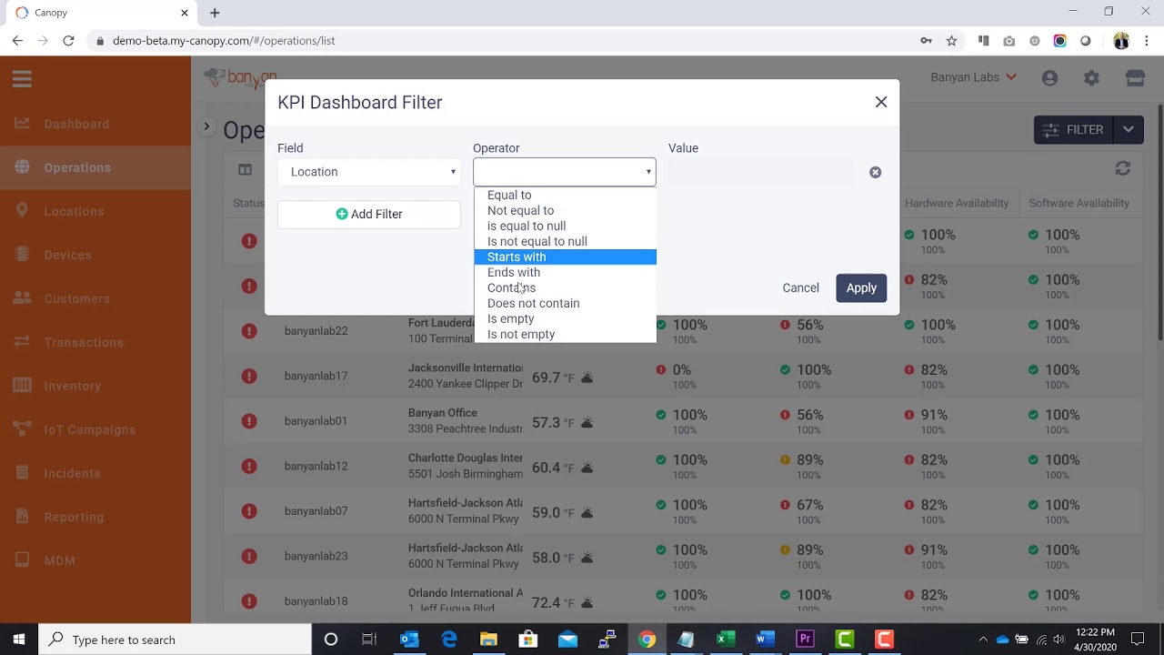
Task: Reload the page in Chrome
Action: point(68,40)
